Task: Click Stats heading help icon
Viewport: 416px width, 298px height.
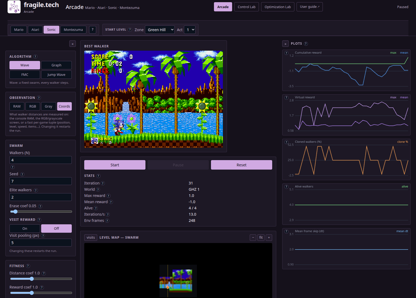Action: point(98,176)
